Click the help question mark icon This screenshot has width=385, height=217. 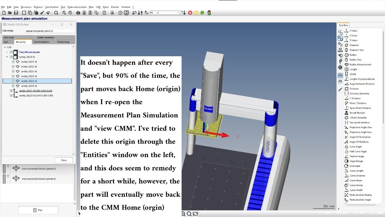coord(120,13)
